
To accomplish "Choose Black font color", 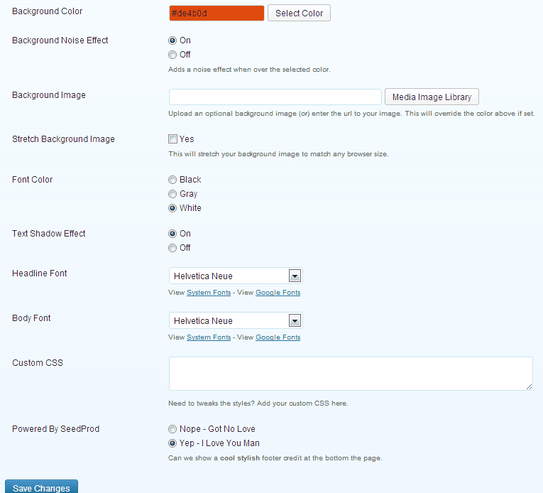I will (172, 180).
